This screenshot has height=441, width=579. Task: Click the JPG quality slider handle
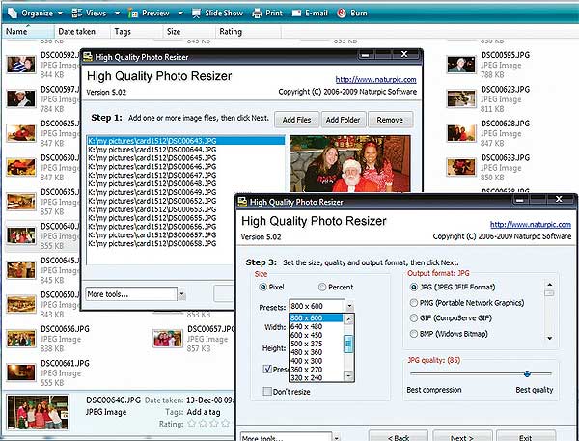click(x=526, y=373)
